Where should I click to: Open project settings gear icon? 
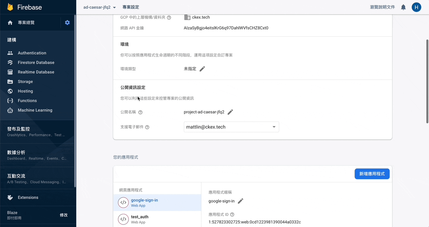[67, 23]
